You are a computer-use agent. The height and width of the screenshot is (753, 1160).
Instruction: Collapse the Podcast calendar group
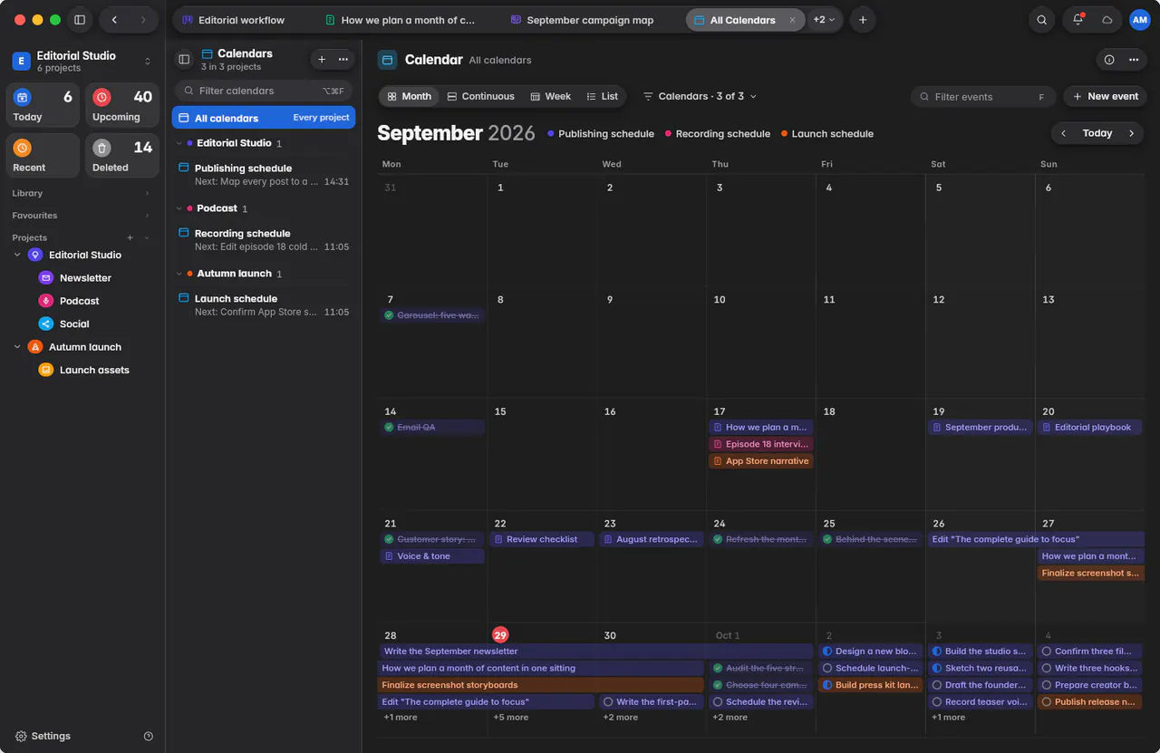click(x=179, y=208)
